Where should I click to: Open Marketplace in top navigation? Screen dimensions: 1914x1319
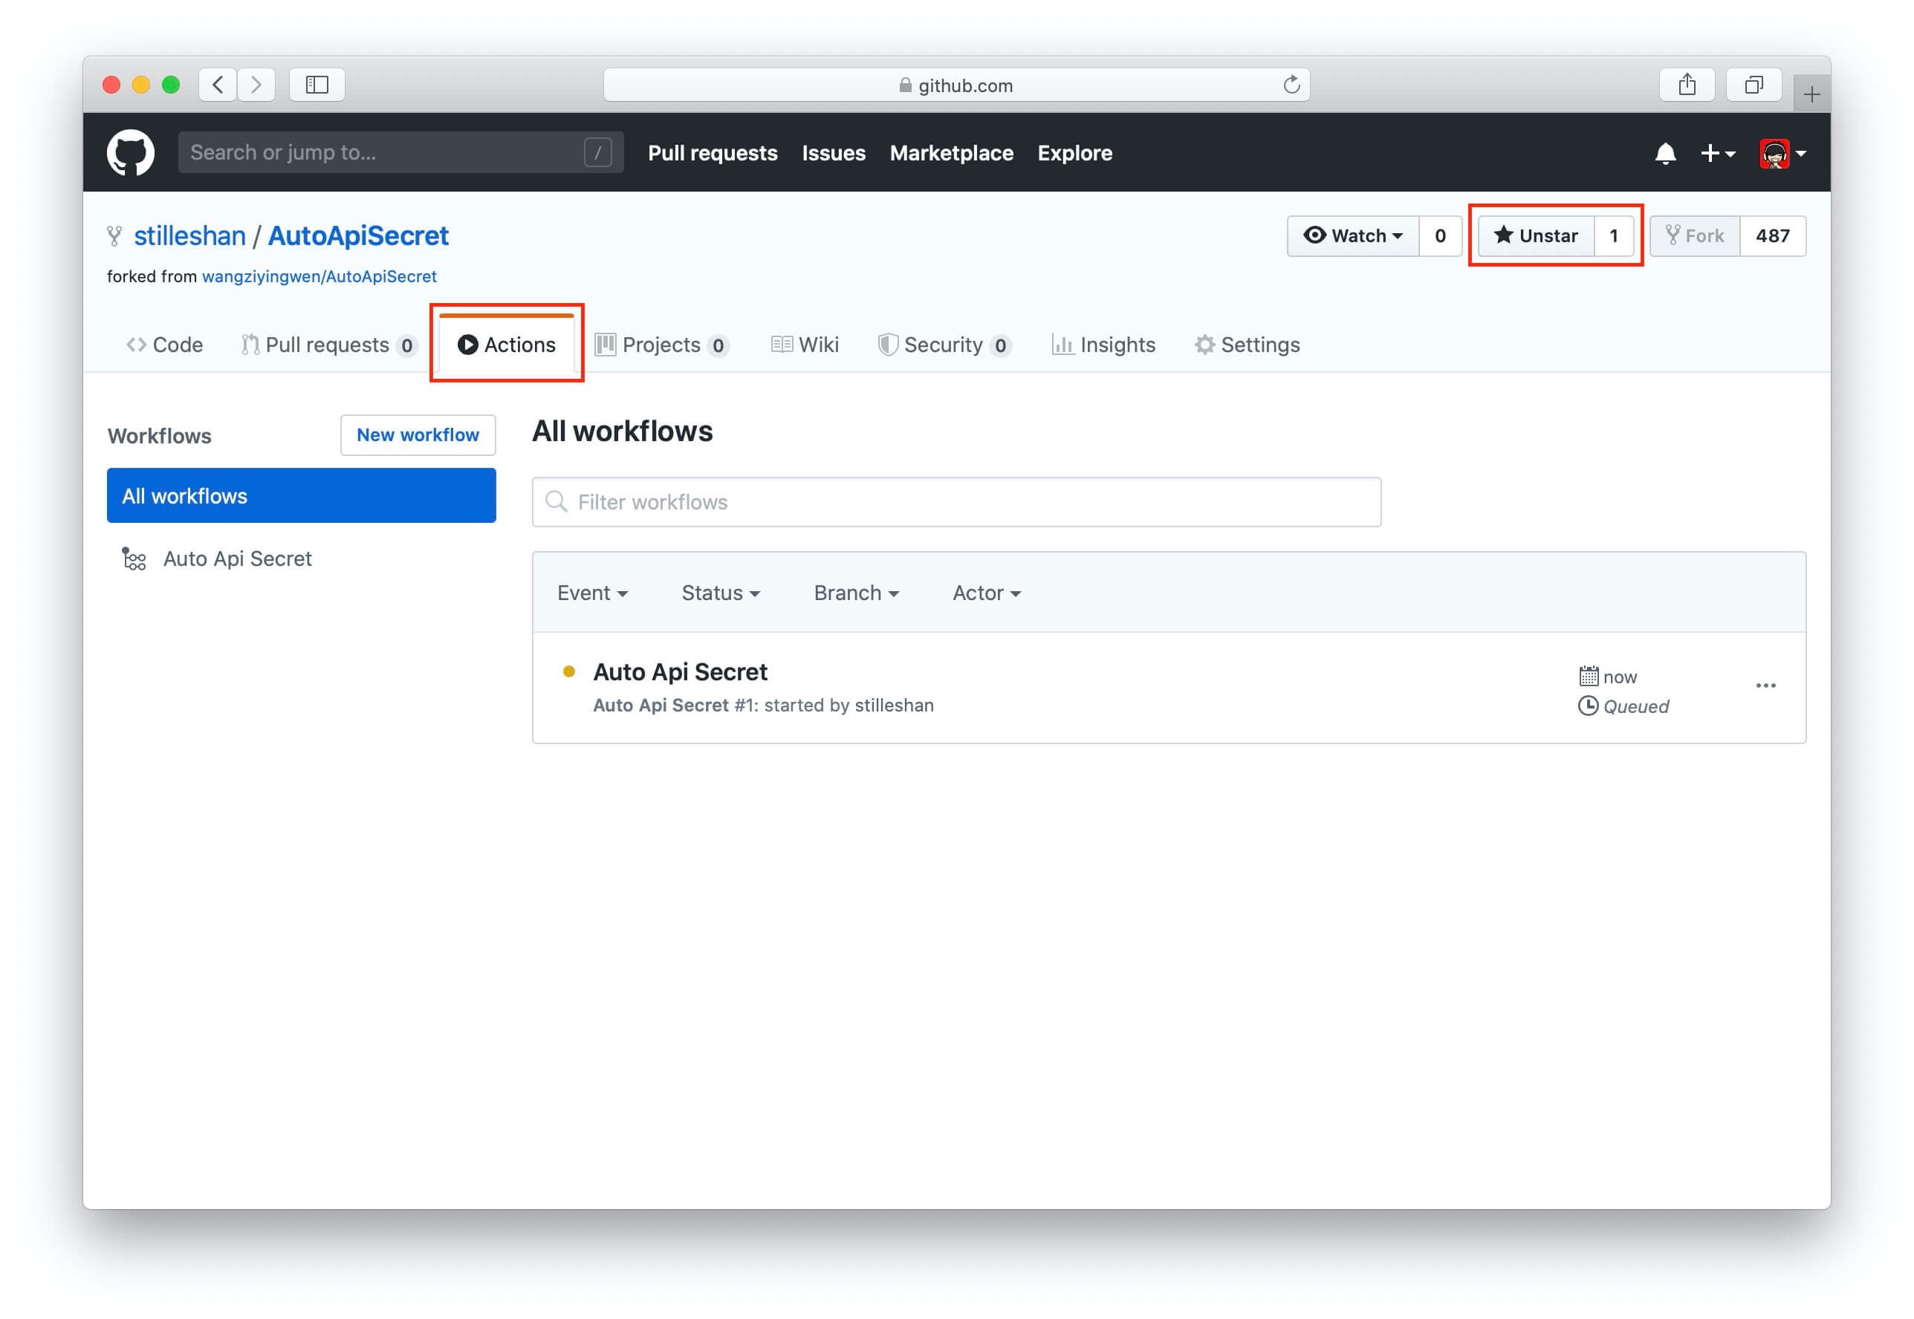(952, 153)
